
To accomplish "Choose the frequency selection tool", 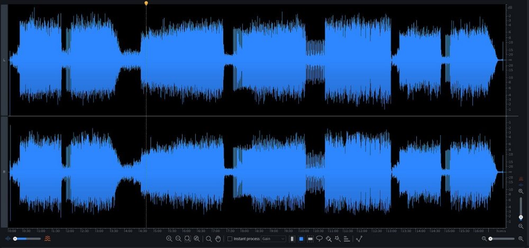I will pos(311,239).
